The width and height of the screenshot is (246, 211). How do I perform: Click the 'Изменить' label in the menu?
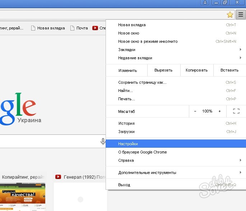pyautogui.click(x=128, y=70)
